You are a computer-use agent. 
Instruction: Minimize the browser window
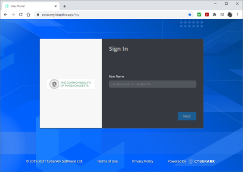[215, 4]
